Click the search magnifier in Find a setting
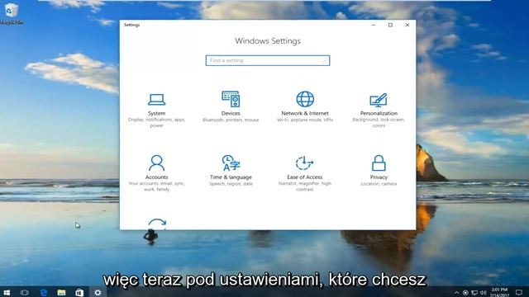The image size is (529, 297). (x=324, y=60)
